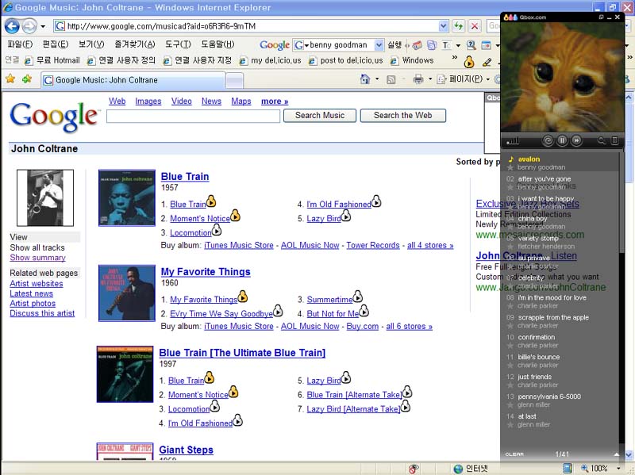Toggle star for confirmation track
The image size is (635, 475).
point(510,346)
